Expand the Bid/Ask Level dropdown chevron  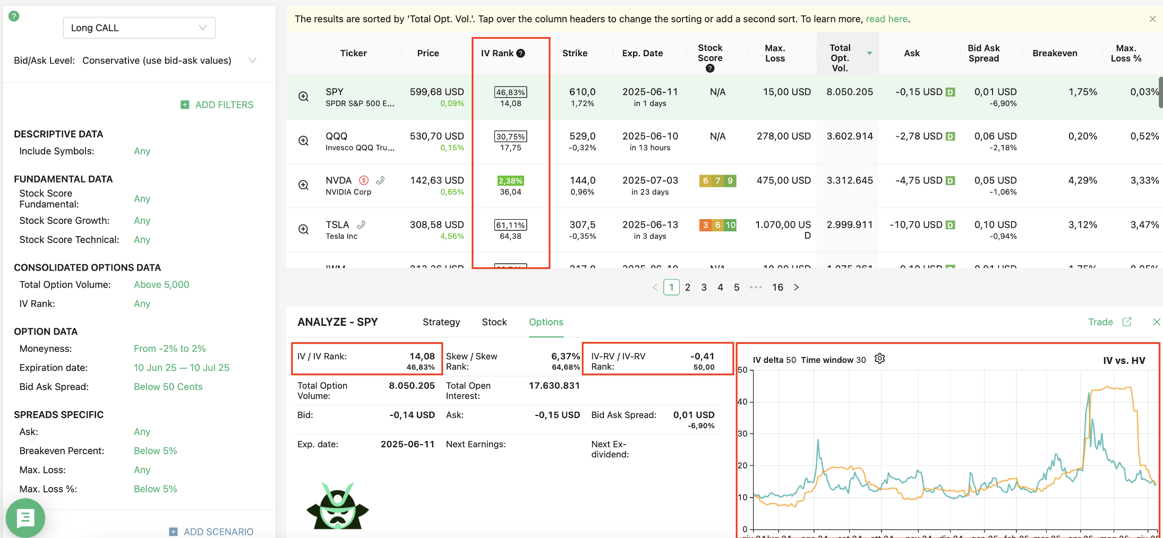tap(252, 60)
